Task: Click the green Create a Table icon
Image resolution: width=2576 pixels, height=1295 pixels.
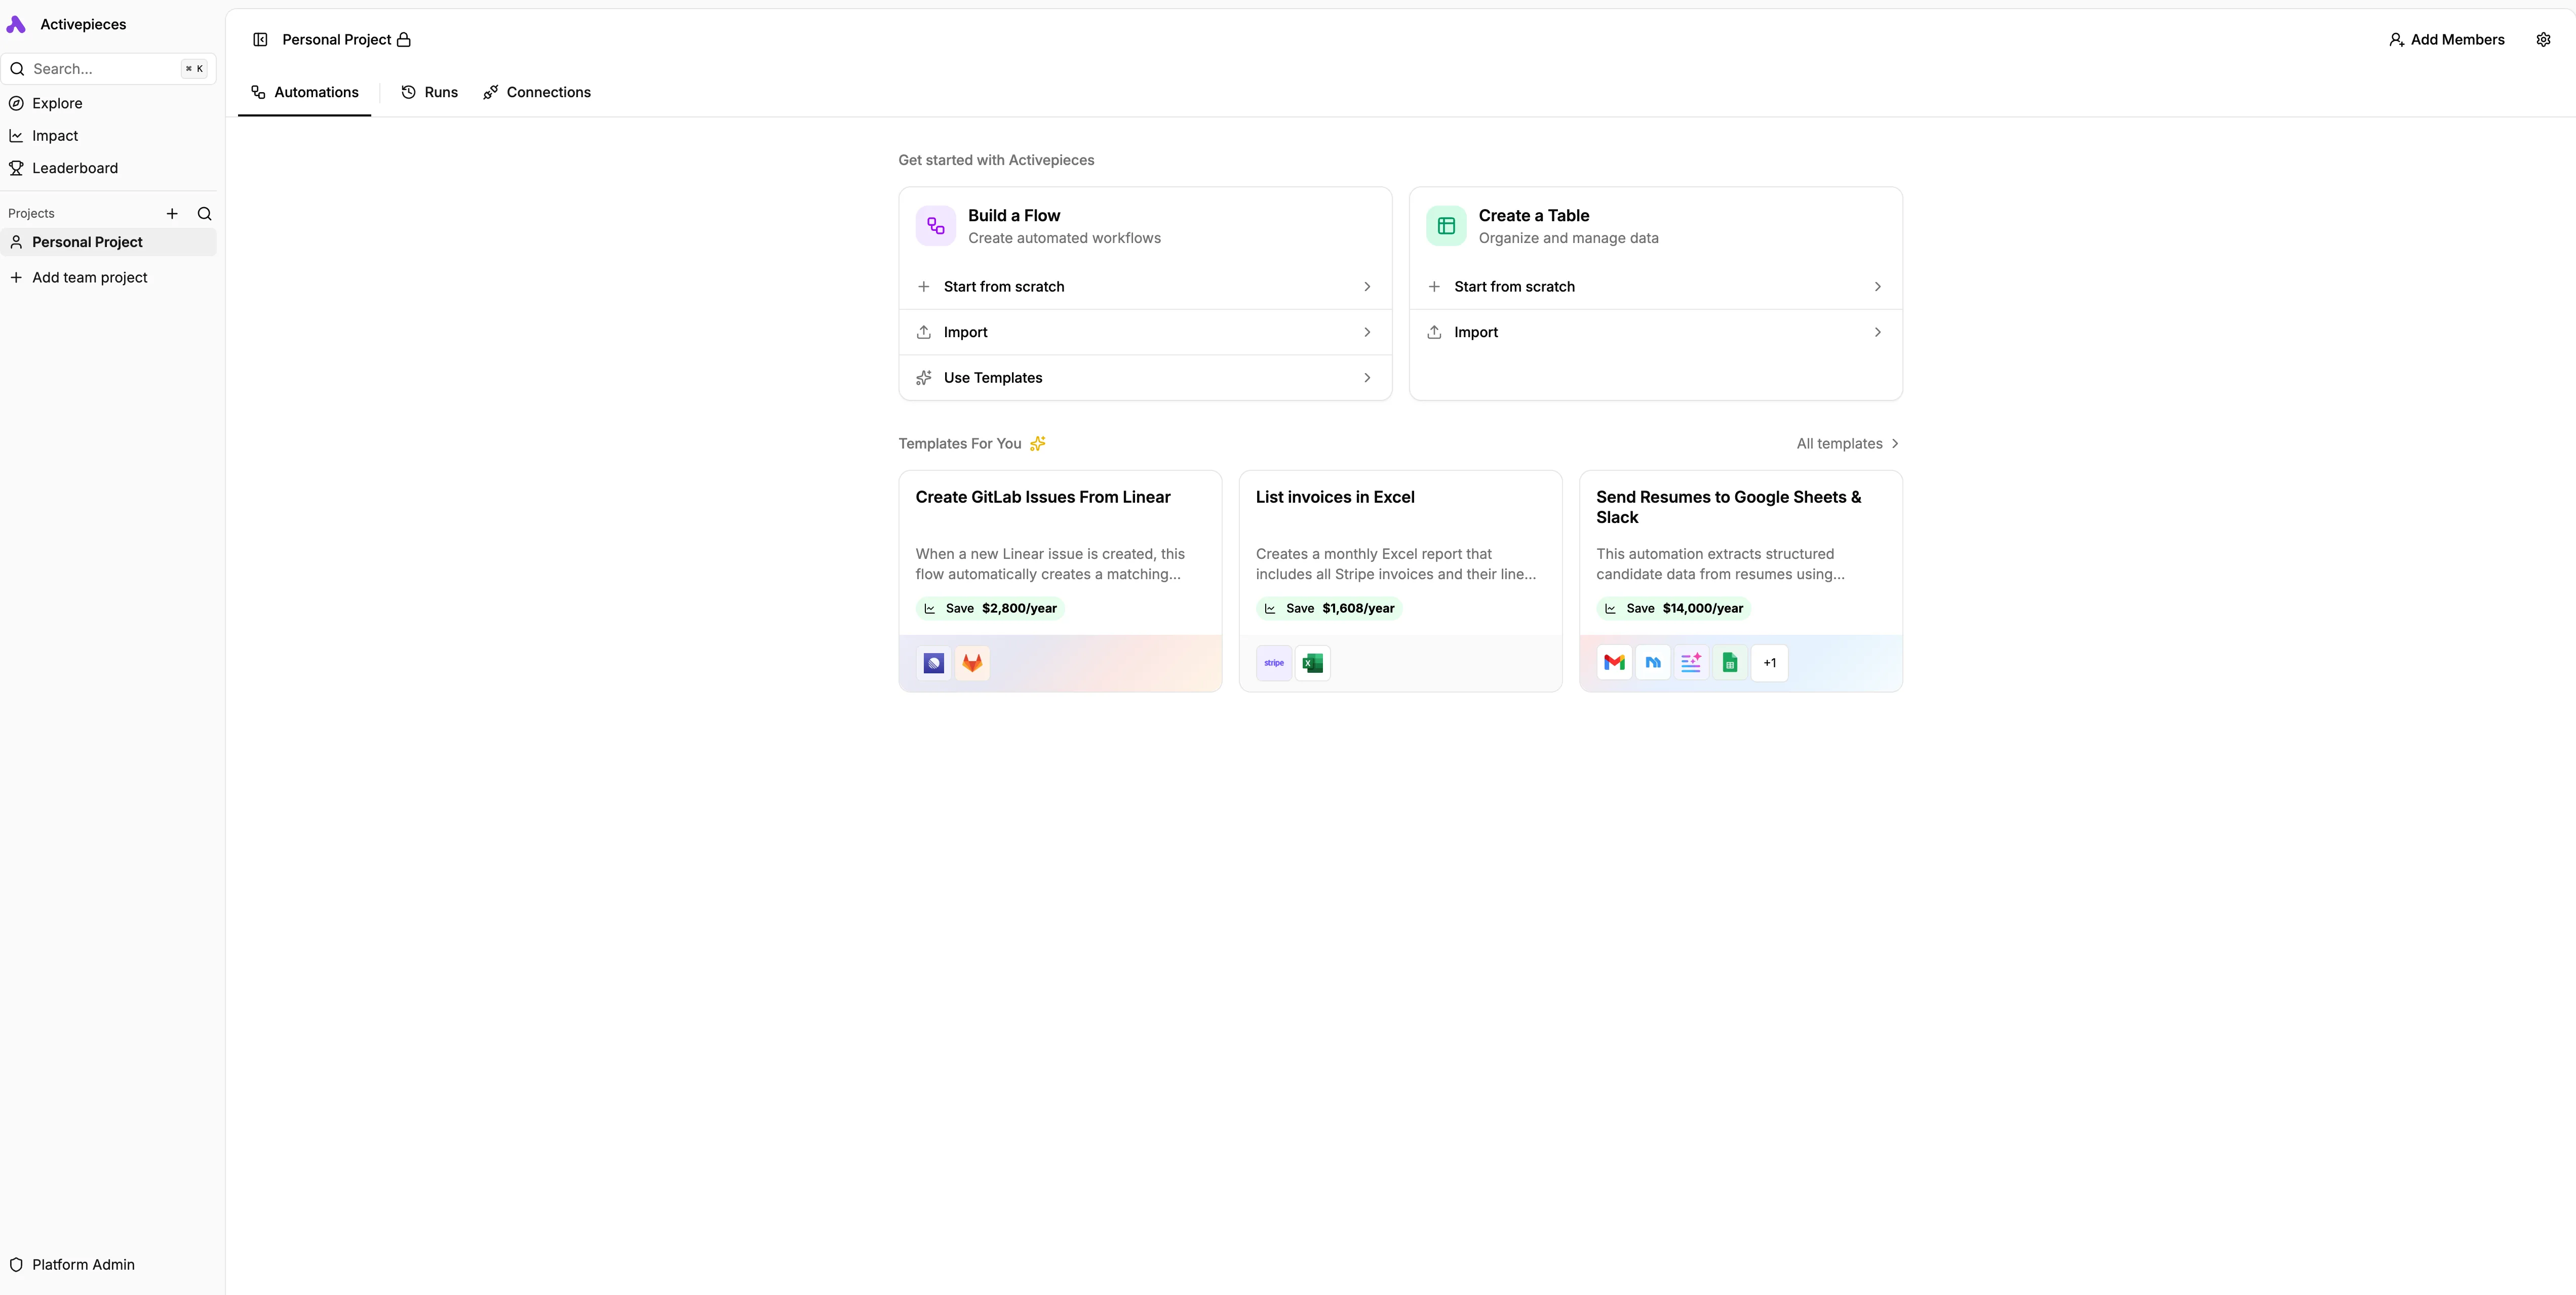Action: coord(1446,226)
